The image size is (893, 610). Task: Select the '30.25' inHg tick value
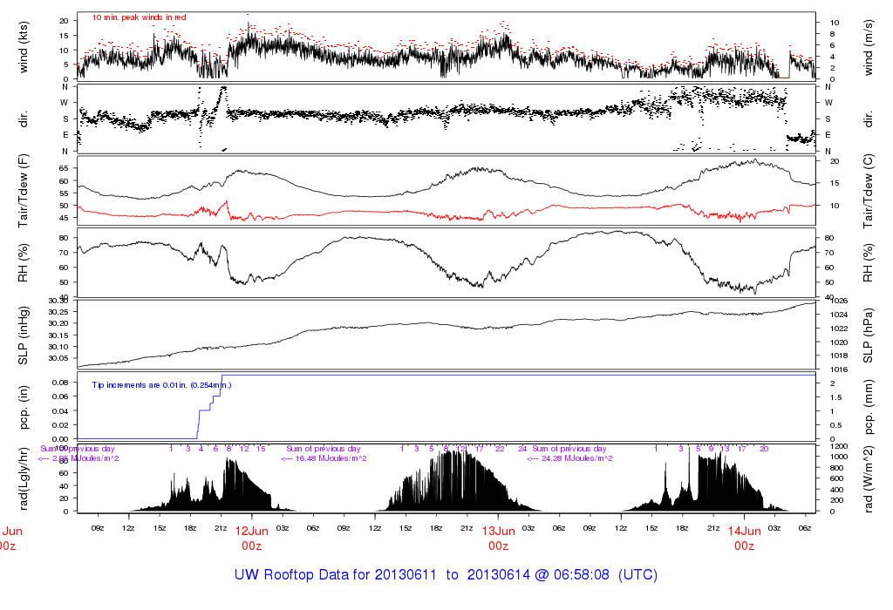click(x=58, y=312)
